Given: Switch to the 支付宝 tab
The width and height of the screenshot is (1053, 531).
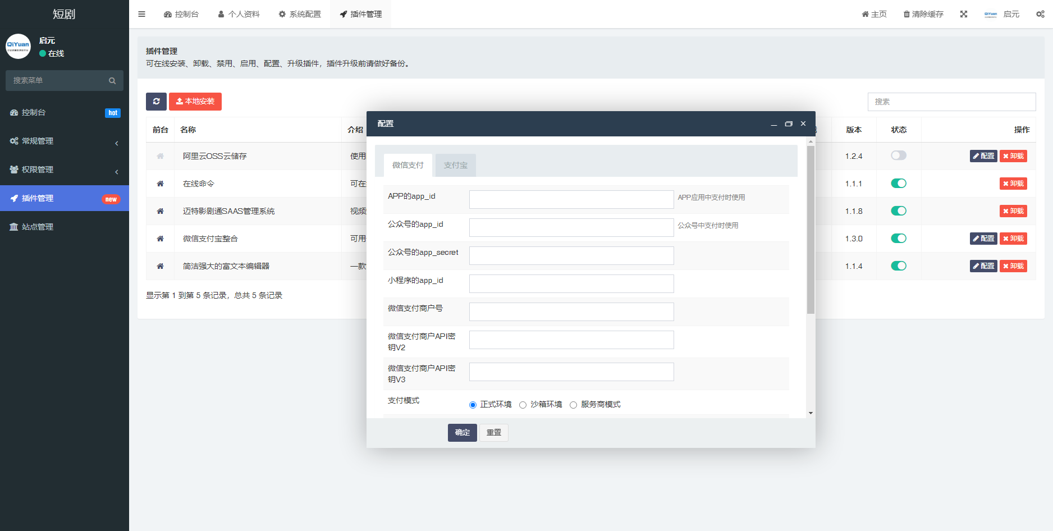Looking at the screenshot, I should point(455,165).
